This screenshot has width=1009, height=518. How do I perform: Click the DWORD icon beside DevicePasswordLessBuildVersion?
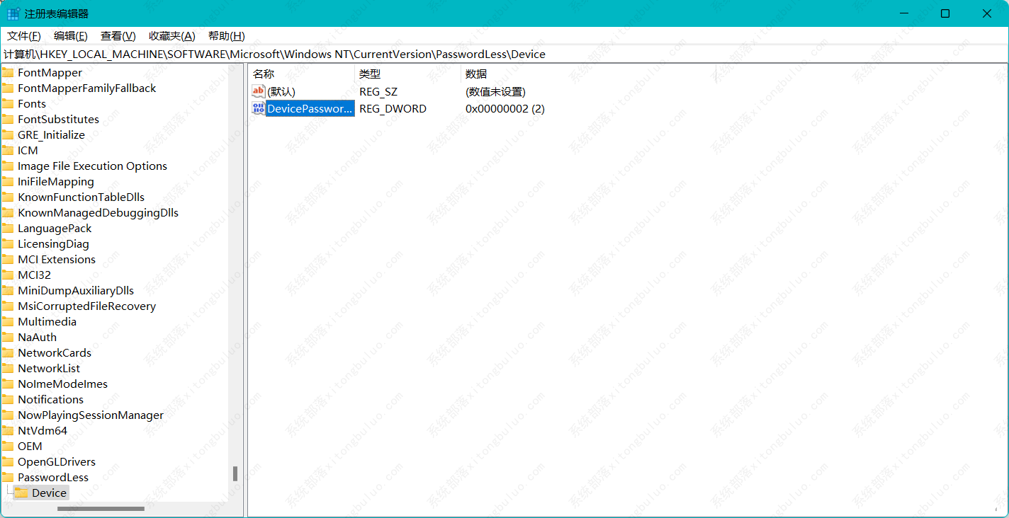tap(258, 108)
